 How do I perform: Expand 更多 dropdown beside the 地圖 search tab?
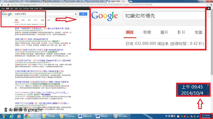click(x=50, y=20)
